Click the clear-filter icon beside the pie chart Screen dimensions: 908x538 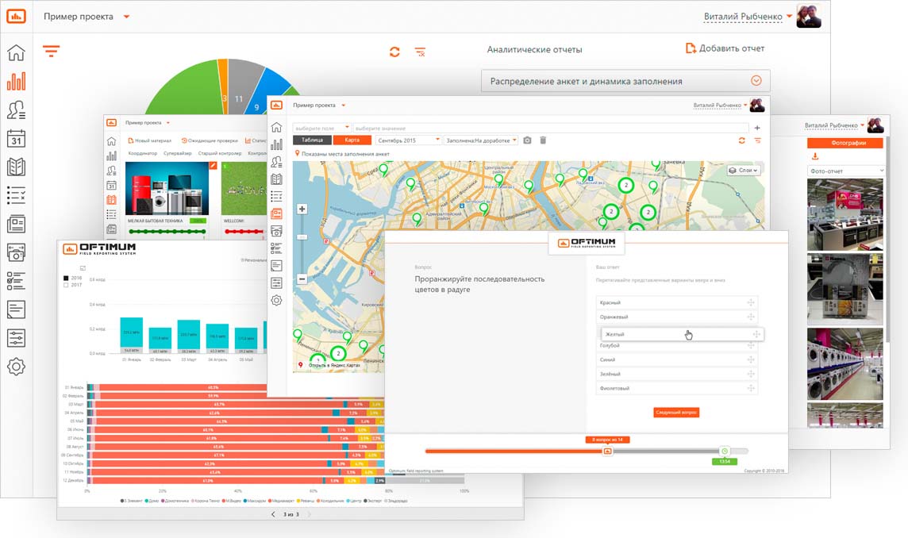(421, 52)
